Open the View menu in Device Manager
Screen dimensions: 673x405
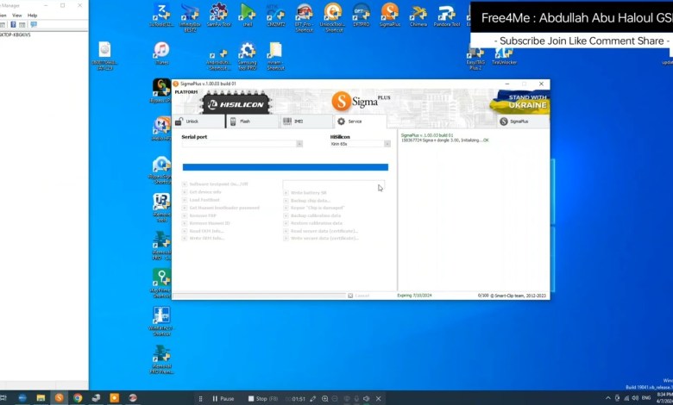click(x=16, y=16)
